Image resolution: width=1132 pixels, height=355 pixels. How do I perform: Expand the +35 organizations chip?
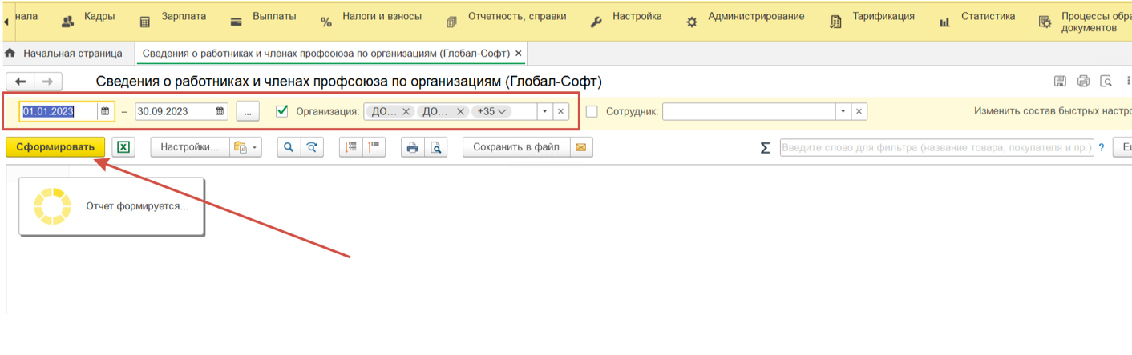point(491,112)
